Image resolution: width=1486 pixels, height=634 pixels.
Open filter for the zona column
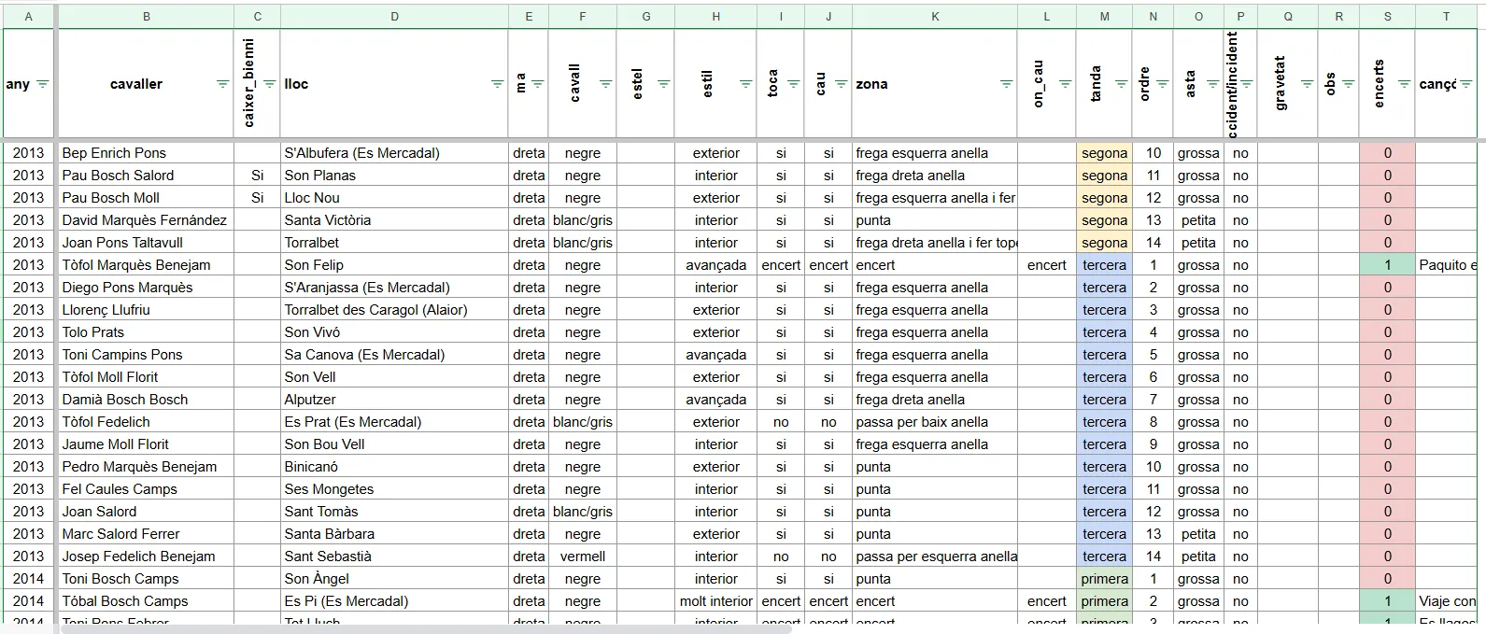pyautogui.click(x=1006, y=84)
